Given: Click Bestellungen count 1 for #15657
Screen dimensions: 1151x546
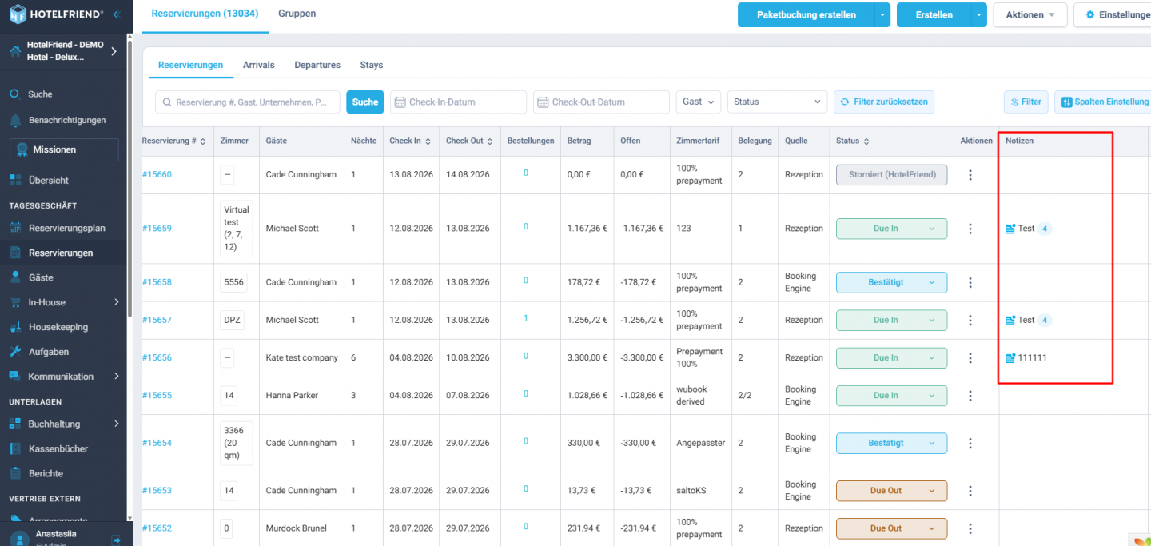Looking at the screenshot, I should (526, 318).
